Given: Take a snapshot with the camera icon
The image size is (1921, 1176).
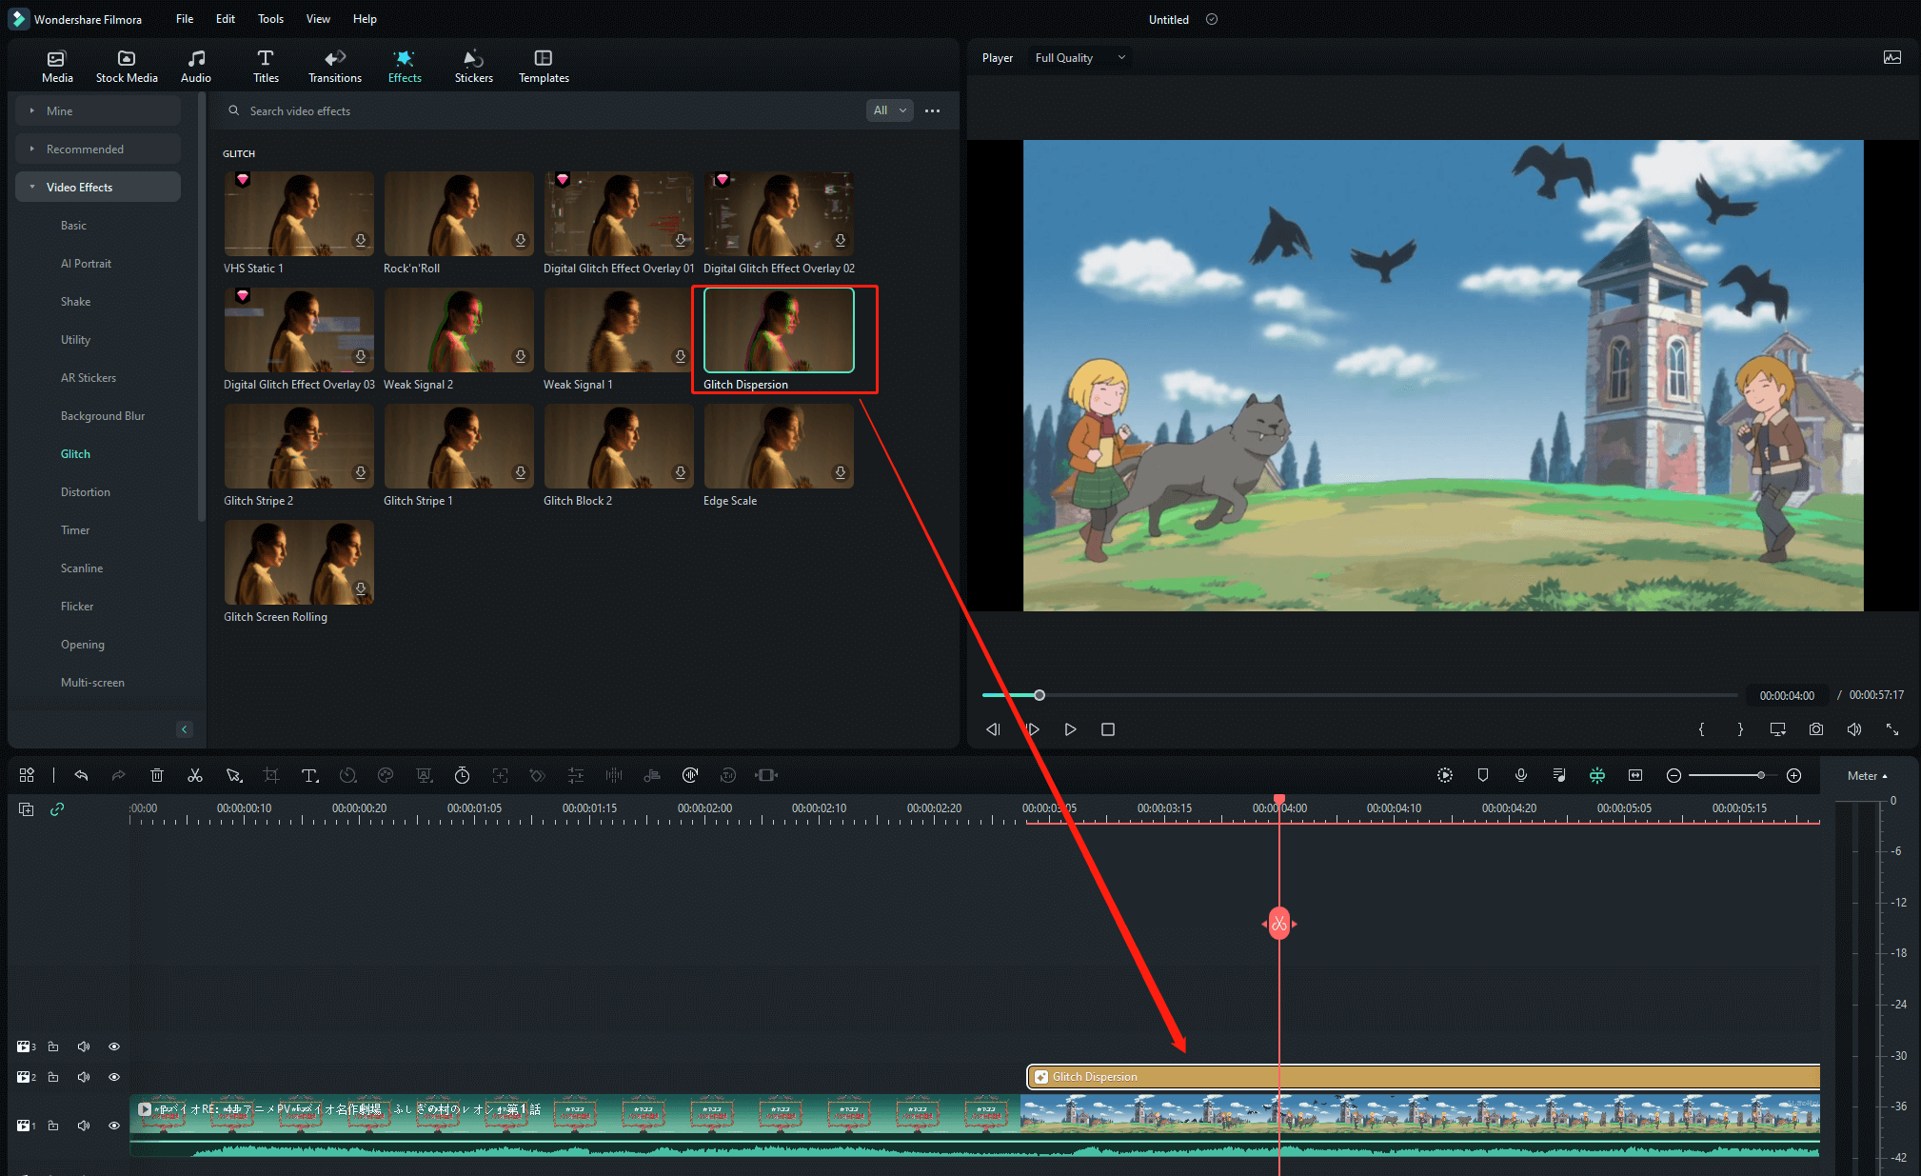Looking at the screenshot, I should (1815, 729).
